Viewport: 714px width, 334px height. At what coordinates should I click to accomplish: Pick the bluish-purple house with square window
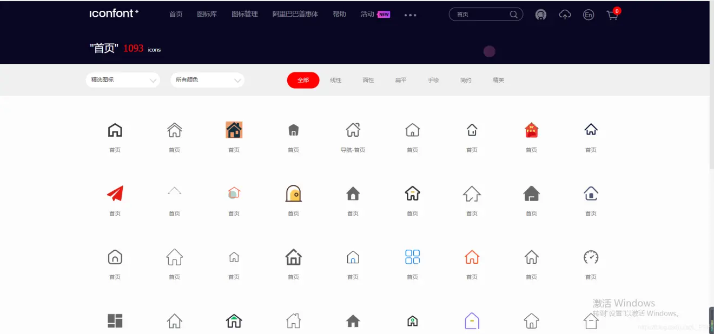[591, 193]
